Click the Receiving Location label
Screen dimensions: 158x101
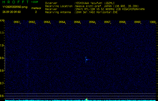[59, 6]
